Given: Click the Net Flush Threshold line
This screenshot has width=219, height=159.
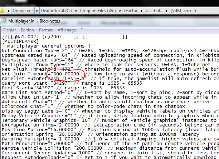Looking at the screenshot, I should click(110, 69).
